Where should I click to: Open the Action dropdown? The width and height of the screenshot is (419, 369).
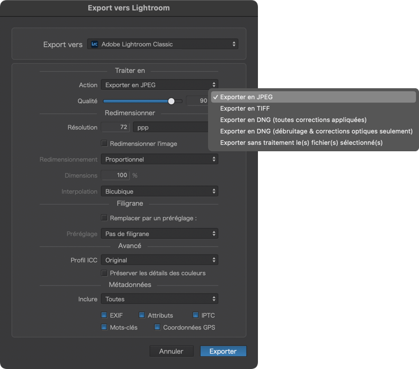tap(159, 85)
